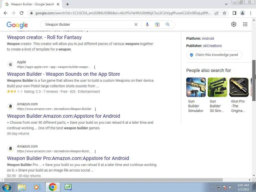Click the scroll-down arrow of vertical scrollbar
Viewport: 256px width, 192px height.
click(254, 176)
